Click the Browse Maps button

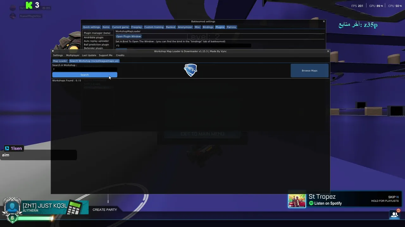pos(309,71)
